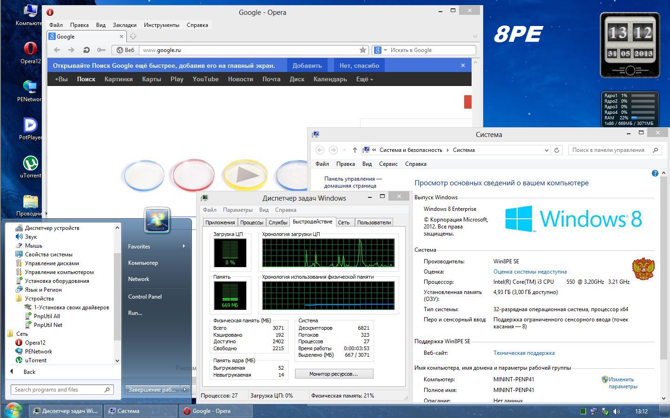The image size is (670, 418).
Task: Open Техническая поддержка link
Action: tap(524, 353)
